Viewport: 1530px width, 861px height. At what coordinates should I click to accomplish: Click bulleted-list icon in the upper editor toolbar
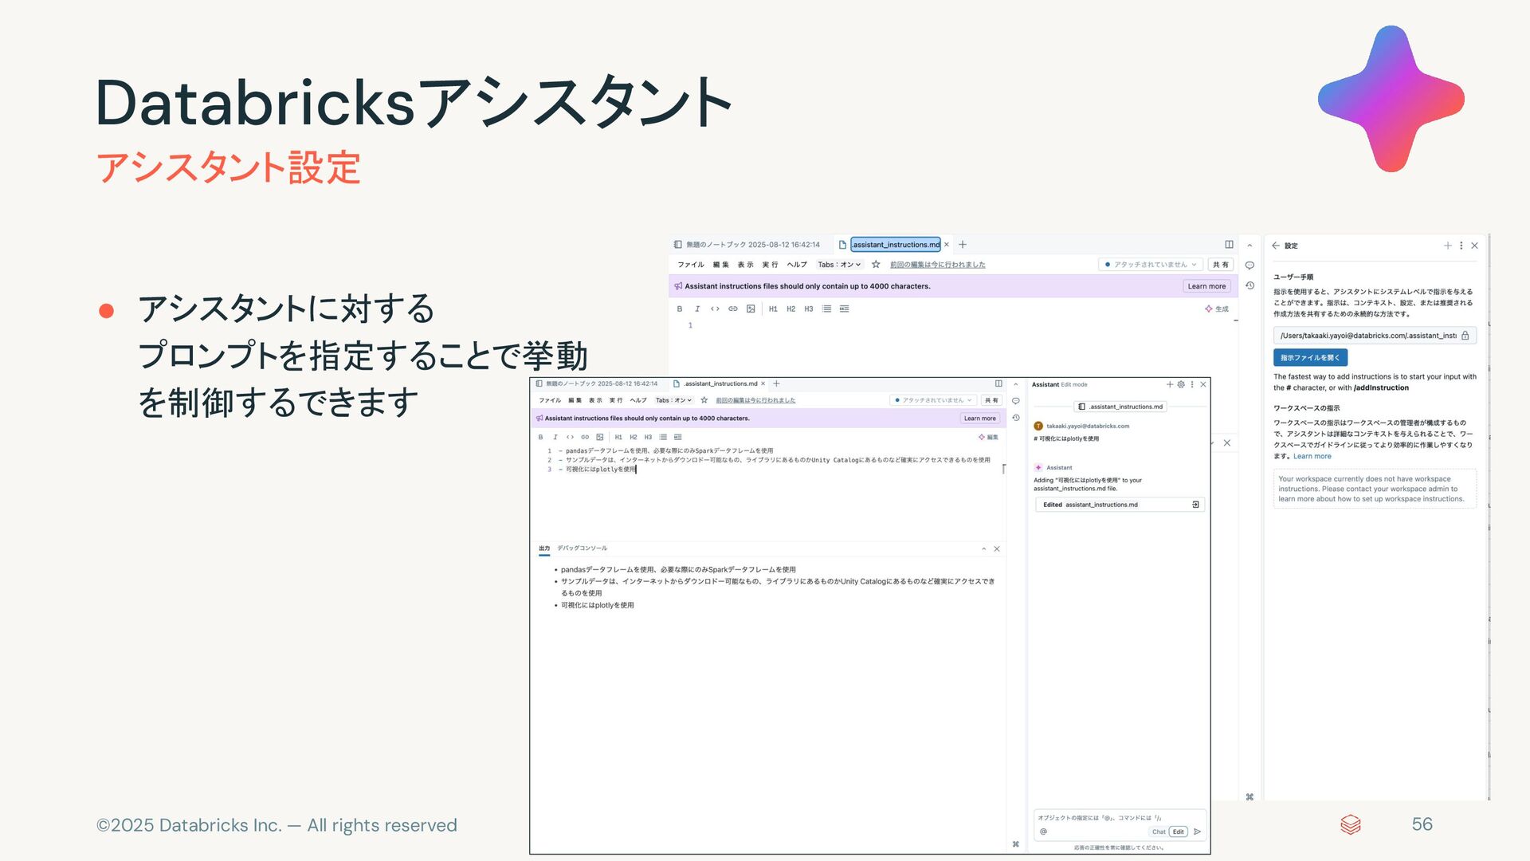click(826, 309)
